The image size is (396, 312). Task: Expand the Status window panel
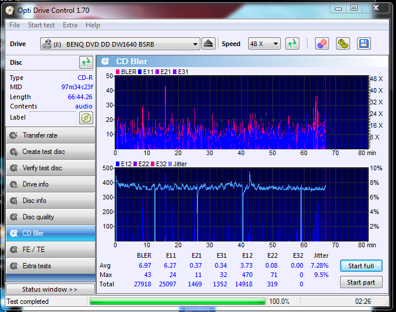[50, 289]
